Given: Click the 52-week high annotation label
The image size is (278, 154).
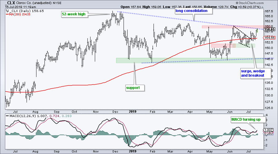Looking at the screenshot, I should (74, 14).
